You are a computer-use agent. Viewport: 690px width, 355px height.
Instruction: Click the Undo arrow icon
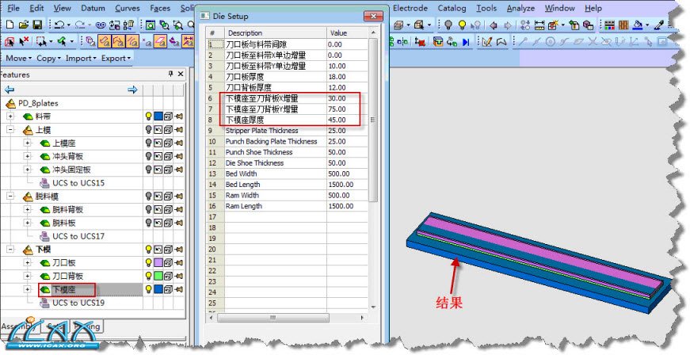[59, 25]
